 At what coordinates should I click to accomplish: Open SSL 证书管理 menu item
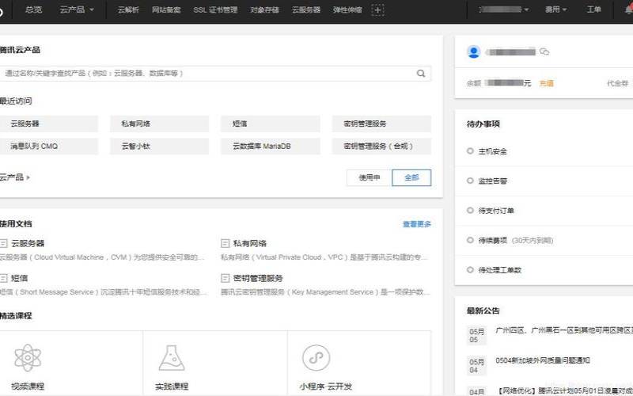click(x=215, y=10)
